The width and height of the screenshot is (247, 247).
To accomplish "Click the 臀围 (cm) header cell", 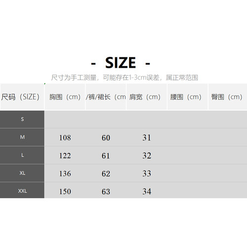I will [228, 97].
